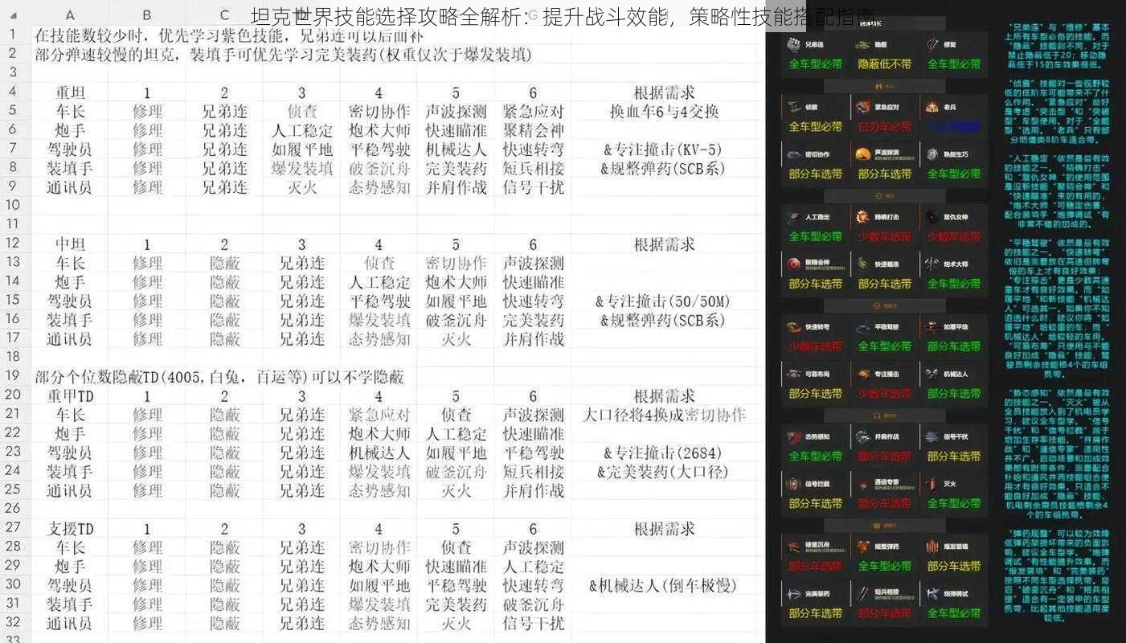Click the &机械达人(倒车极慢) cell

coord(665,585)
